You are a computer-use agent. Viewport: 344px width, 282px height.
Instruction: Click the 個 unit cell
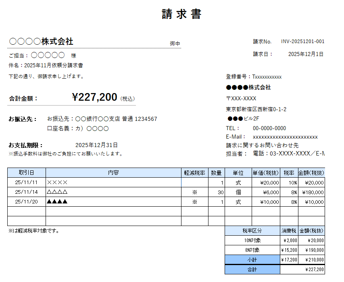tap(238, 192)
